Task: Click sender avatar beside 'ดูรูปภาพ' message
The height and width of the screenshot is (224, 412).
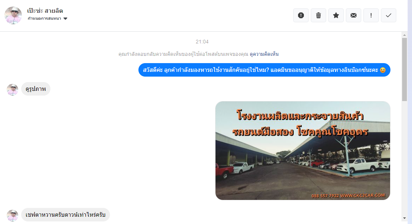Action: 12,90
